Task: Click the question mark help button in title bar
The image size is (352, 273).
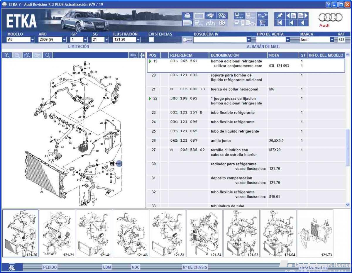Action: pos(328,4)
